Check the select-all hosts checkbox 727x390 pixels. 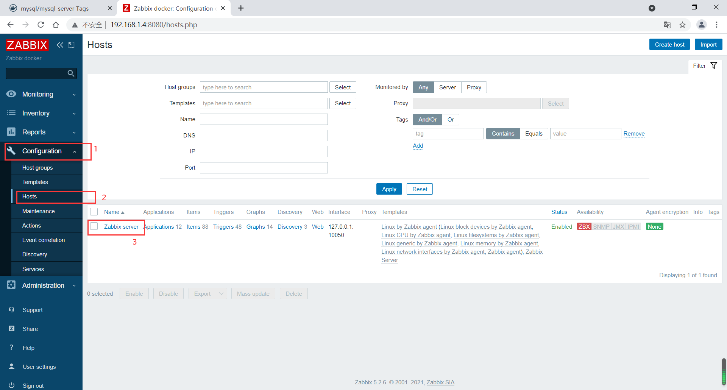pos(94,212)
